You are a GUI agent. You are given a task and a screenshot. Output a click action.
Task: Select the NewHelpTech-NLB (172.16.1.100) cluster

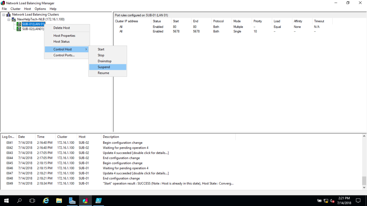pyautogui.click(x=41, y=20)
